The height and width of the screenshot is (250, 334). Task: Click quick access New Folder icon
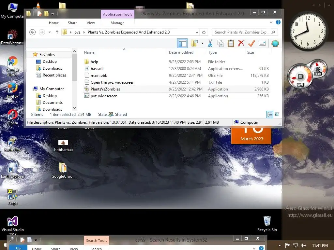coord(46,14)
